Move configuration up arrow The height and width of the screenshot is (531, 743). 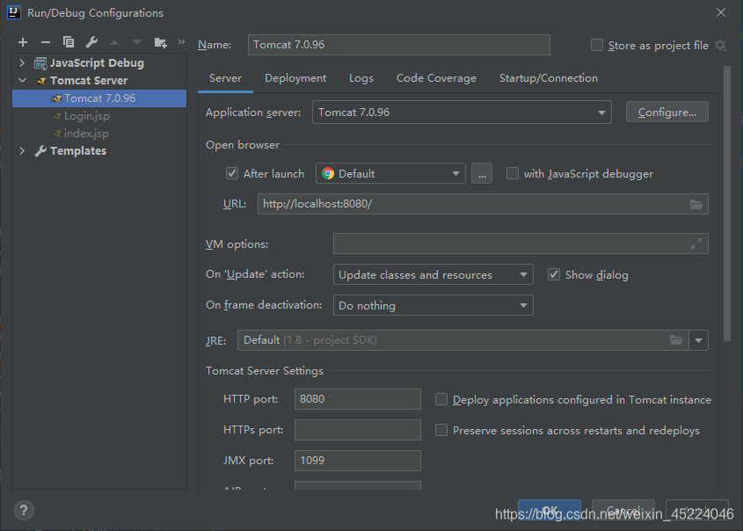tap(114, 42)
